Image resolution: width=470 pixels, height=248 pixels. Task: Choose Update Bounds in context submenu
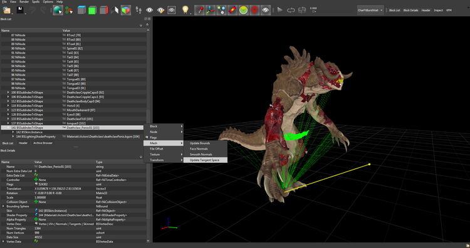(206, 143)
